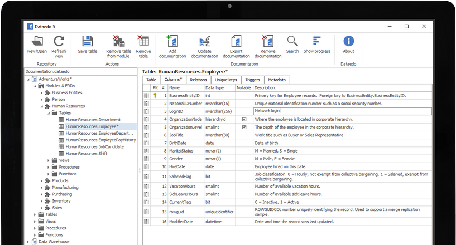Expand the Data Warehouse tree node
The width and height of the screenshot is (456, 245).
click(28, 242)
